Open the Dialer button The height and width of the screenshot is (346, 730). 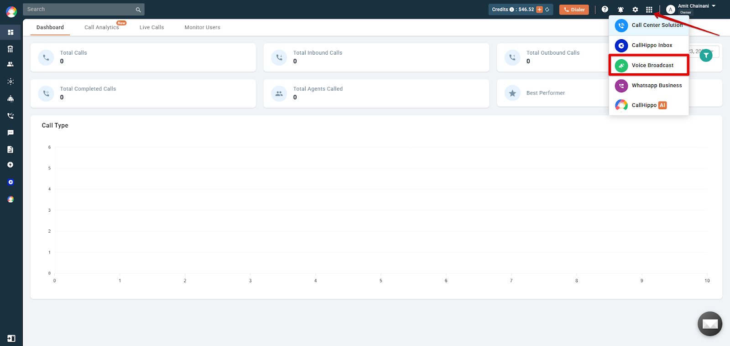[574, 10]
